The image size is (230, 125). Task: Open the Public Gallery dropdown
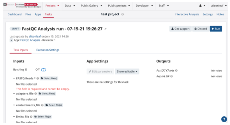92,6
